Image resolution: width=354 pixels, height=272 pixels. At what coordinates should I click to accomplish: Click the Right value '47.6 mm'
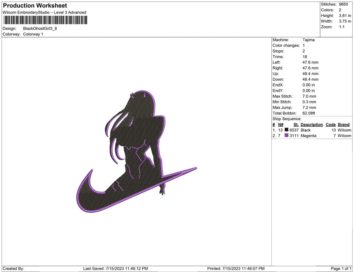[x=310, y=68]
